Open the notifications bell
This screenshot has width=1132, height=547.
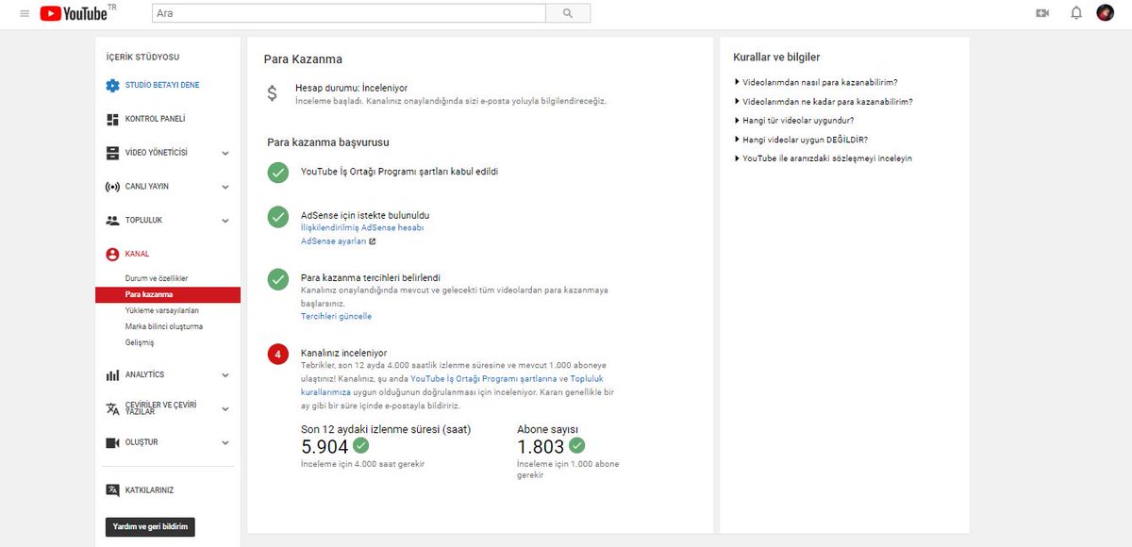[1076, 13]
